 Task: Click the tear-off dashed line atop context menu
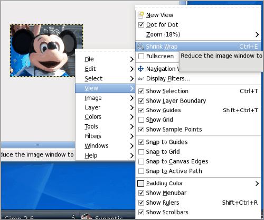pyautogui.click(x=105, y=51)
